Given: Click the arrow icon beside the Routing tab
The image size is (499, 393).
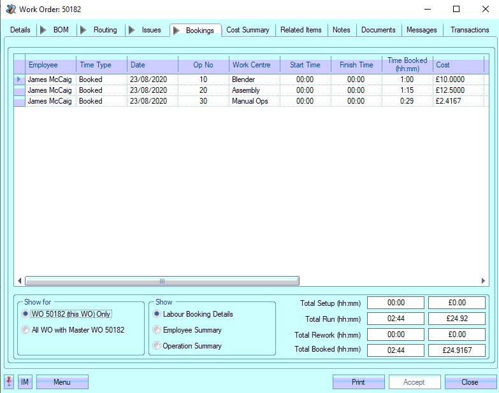Looking at the screenshot, I should coord(83,30).
